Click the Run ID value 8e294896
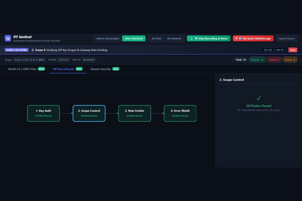302x201 pixels. 89,60
